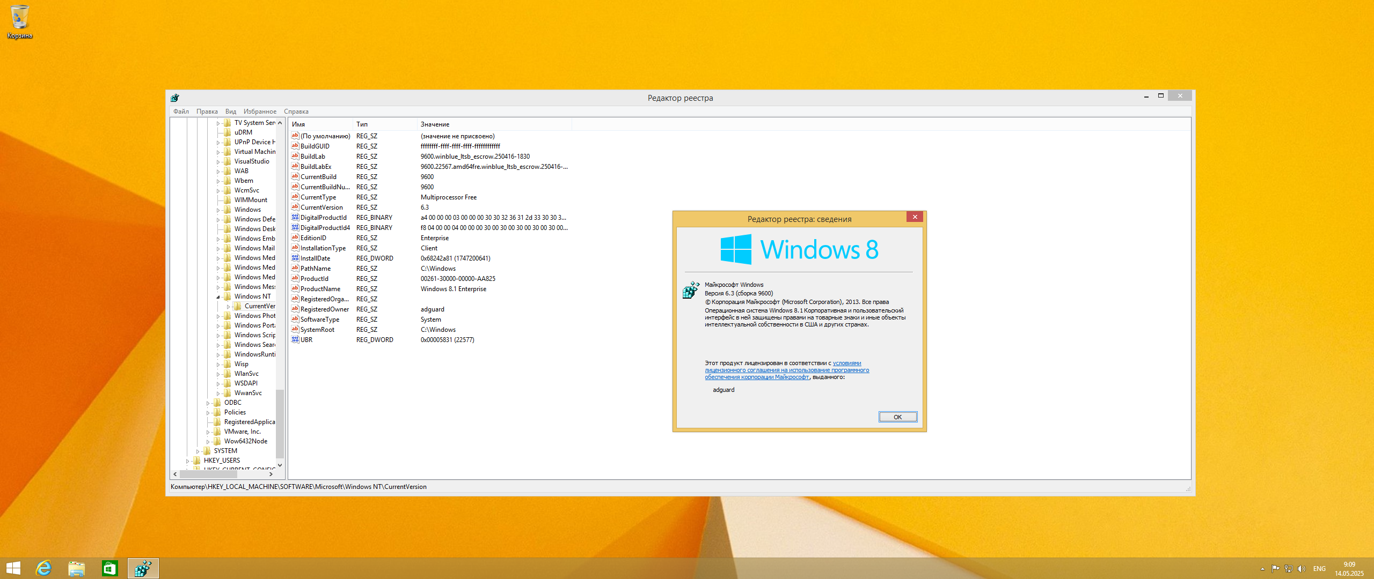Open File Explorer from taskbar
Screen dimensions: 1374x579
(x=76, y=568)
